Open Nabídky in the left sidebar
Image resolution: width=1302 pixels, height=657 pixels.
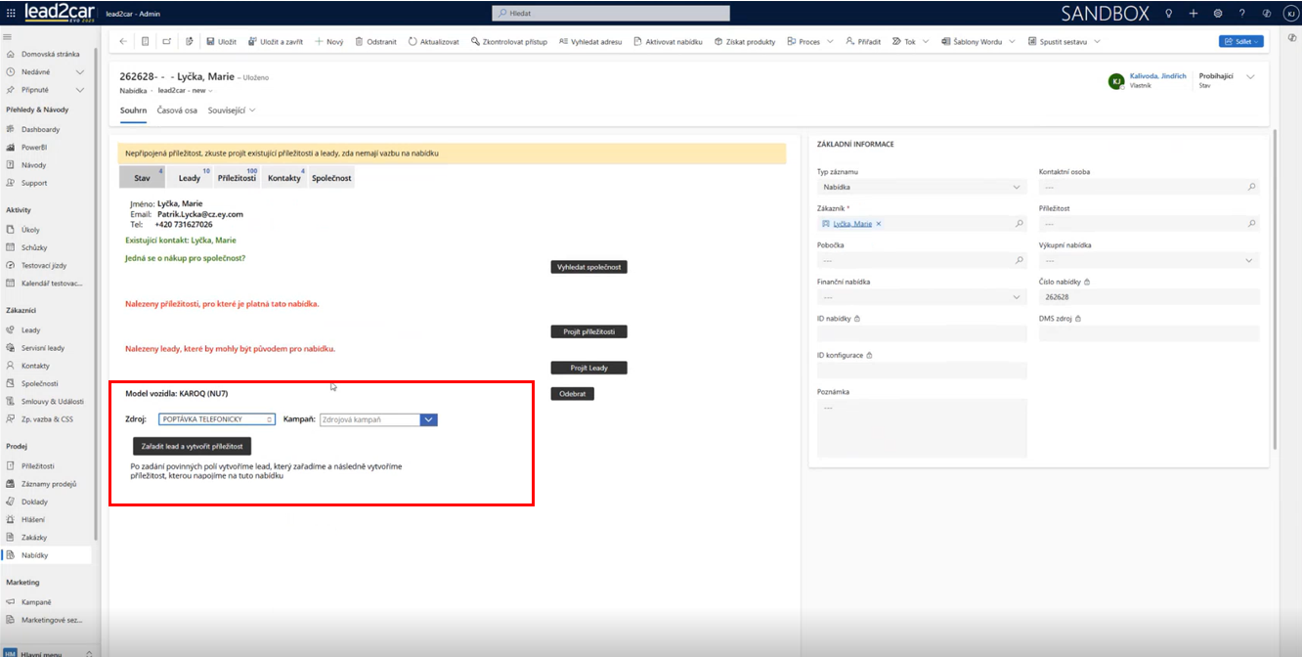[x=35, y=555]
